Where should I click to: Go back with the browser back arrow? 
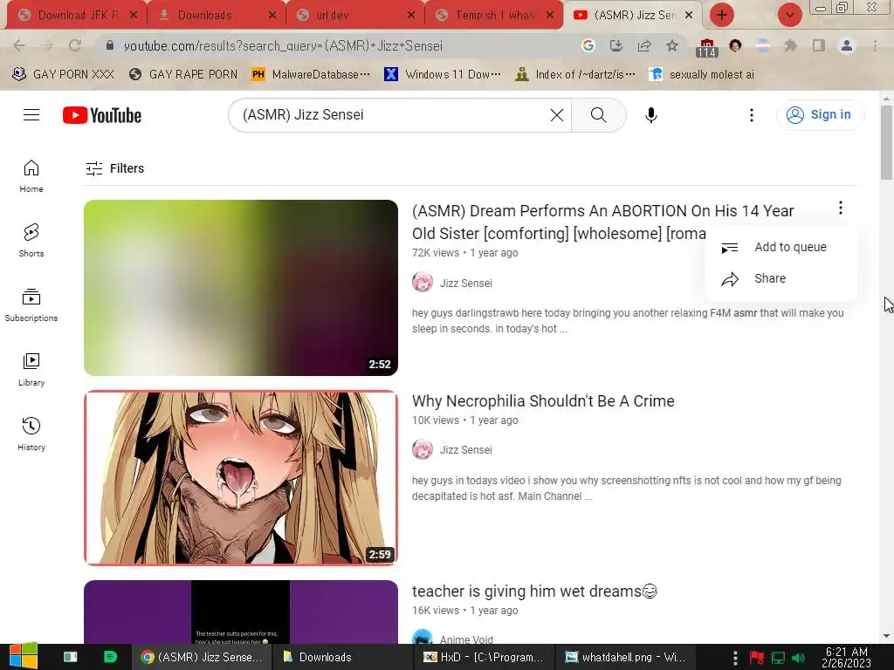click(x=19, y=45)
